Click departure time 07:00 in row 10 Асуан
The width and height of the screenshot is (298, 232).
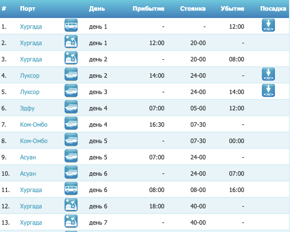(237, 174)
